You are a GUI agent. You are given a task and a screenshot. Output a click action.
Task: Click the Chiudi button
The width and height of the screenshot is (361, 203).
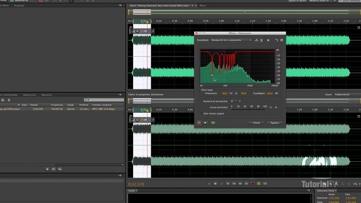point(256,123)
